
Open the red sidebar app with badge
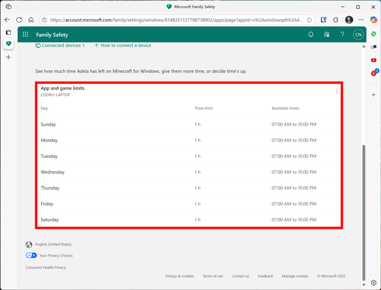tap(375, 72)
